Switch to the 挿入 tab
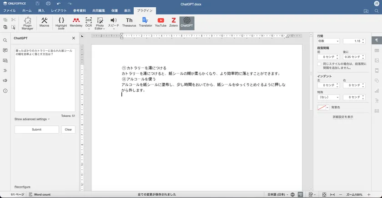The height and width of the screenshot is (198, 382). click(x=41, y=10)
